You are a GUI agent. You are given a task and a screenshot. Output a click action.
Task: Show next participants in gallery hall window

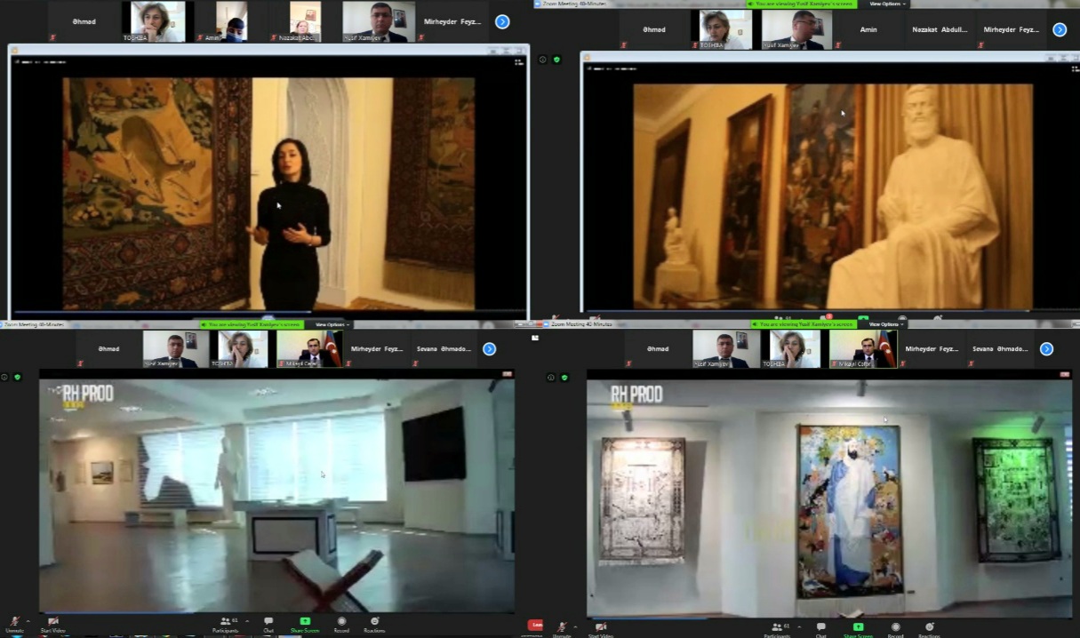click(489, 349)
